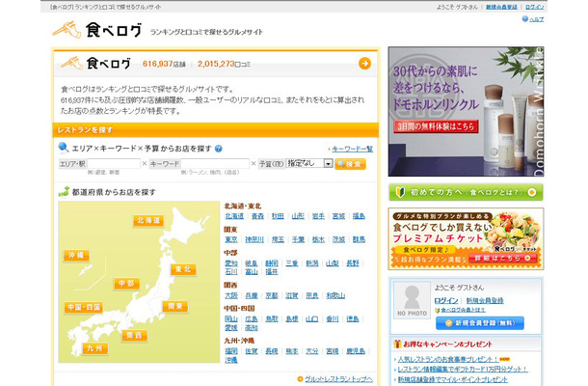Click the help question icon near ヘルプ
Image resolution: width=588 pixels, height=386 pixels.
tap(525, 18)
